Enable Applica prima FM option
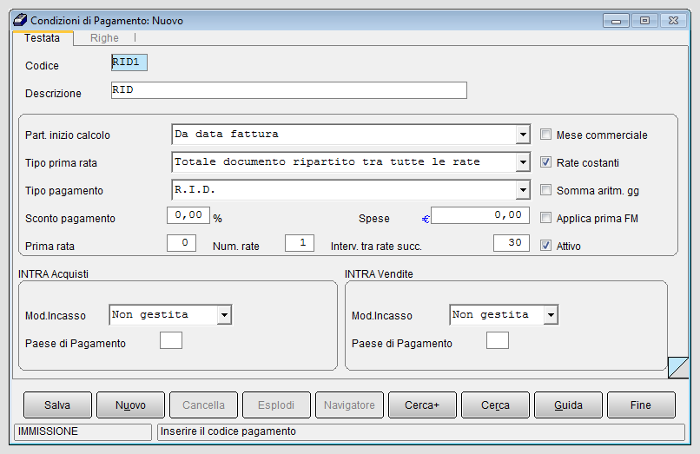Image resolution: width=700 pixels, height=454 pixels. 545,217
